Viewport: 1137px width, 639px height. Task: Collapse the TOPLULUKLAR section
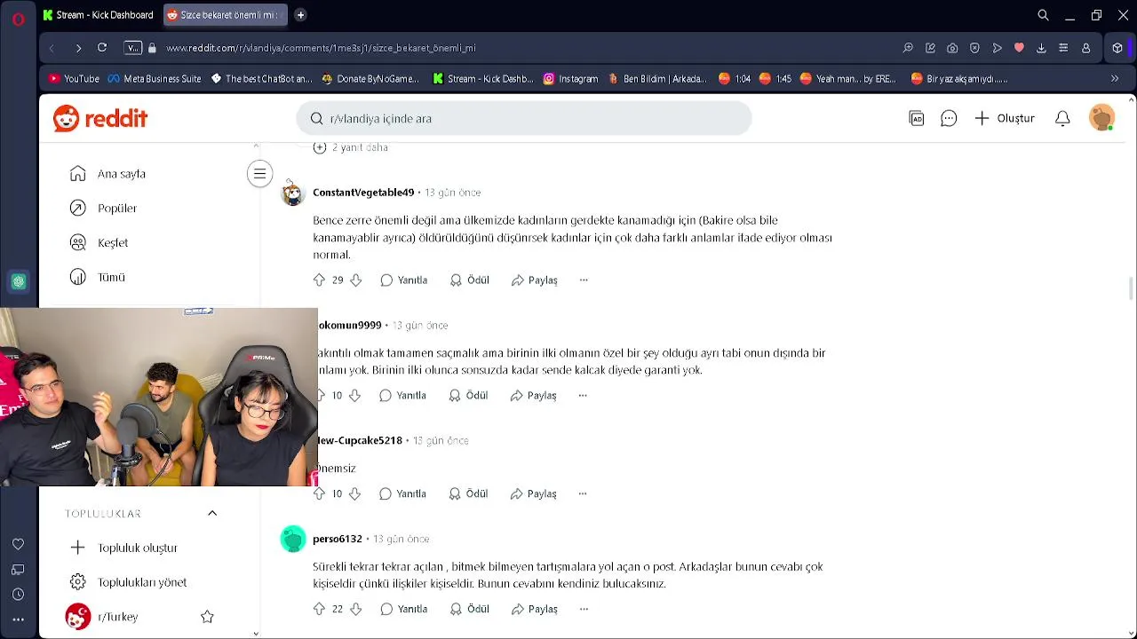coord(212,513)
